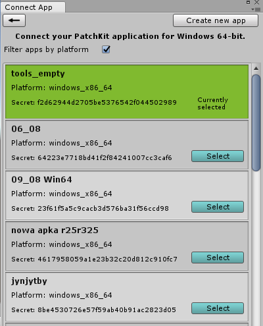Click the jynjytby app title
Viewport: 263px width, 326px height.
[29, 281]
